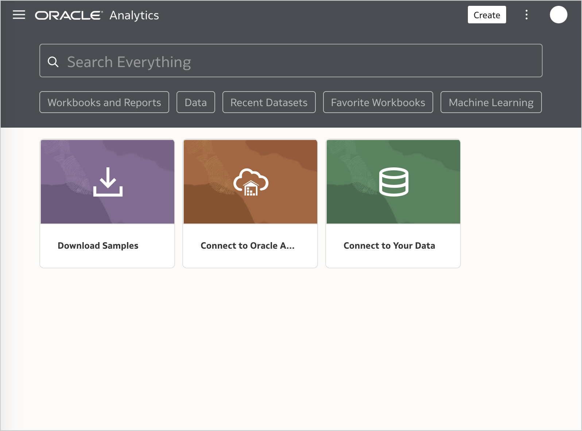Open the hamburger navigation menu
The image size is (582, 431).
[19, 15]
